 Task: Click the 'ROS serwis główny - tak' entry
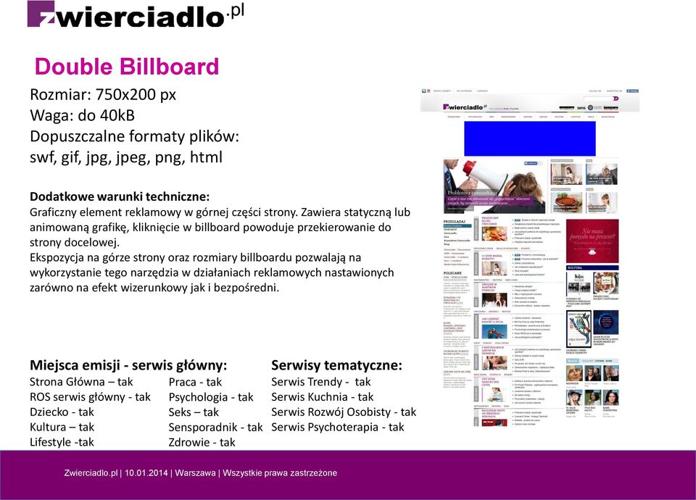coord(90,397)
